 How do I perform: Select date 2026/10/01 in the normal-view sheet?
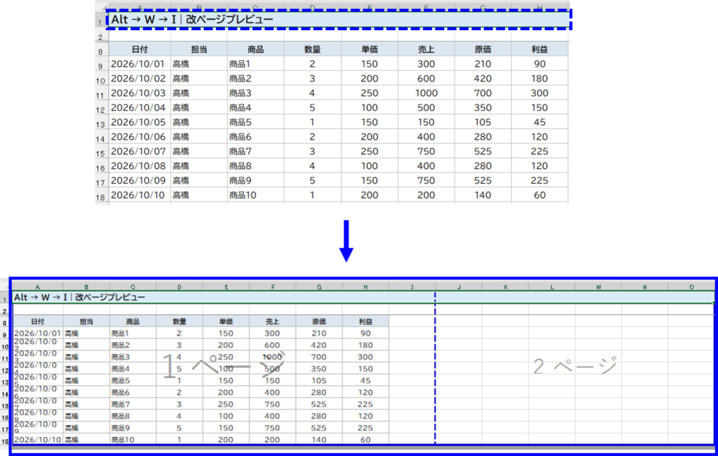pyautogui.click(x=138, y=64)
